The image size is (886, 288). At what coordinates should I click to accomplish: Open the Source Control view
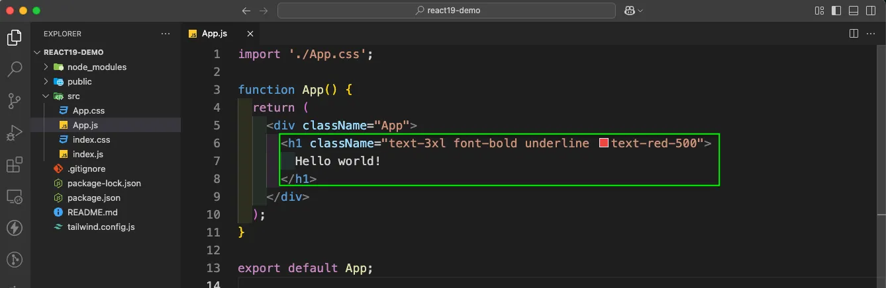click(15, 101)
